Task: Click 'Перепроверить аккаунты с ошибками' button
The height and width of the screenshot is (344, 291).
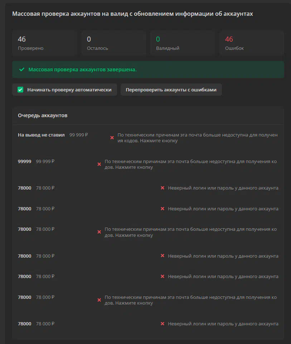Action: (171, 90)
